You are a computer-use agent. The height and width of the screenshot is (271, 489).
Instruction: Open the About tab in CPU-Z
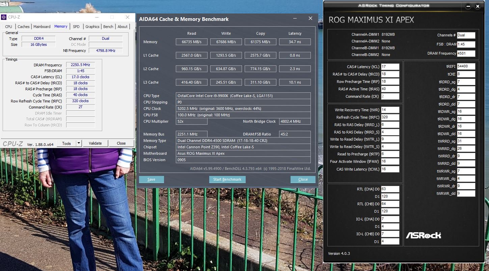tap(123, 27)
